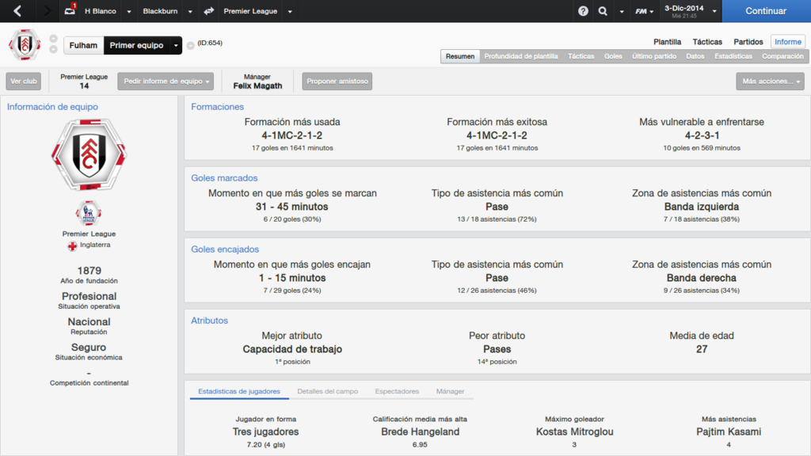This screenshot has height=456, width=811.
Task: Open H Blanco manager profile
Action: 101,11
